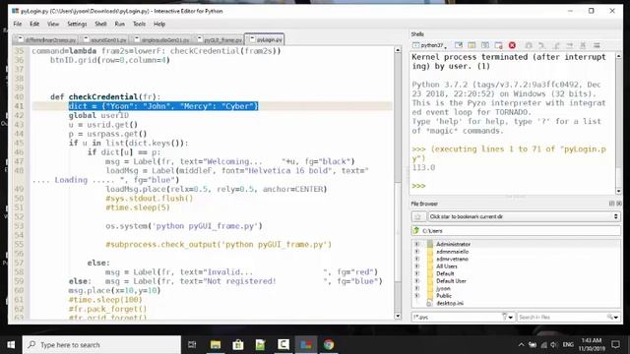Expand the Administrator folder
This screenshot has height=354, width=630.
coord(416,244)
